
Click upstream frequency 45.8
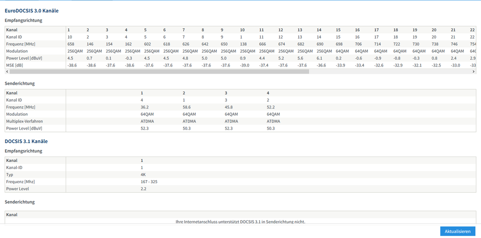tap(229, 107)
